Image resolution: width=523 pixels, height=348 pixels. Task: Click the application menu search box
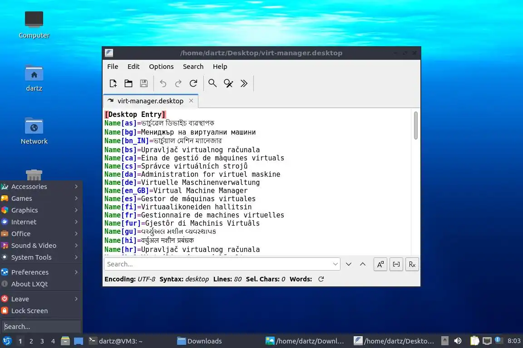click(41, 327)
